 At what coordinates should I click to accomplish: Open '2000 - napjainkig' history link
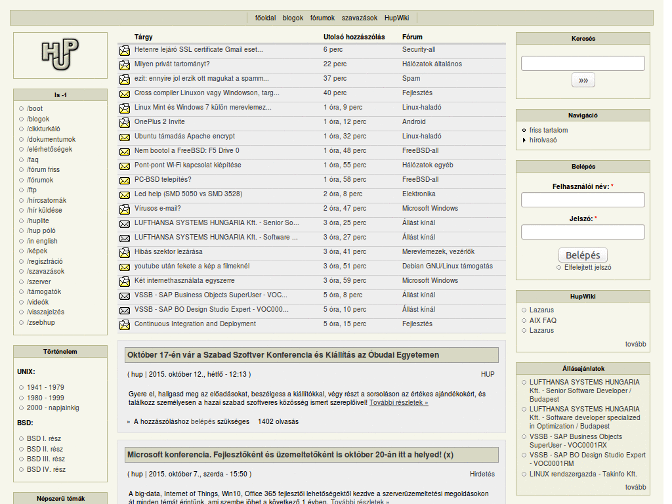coord(52,408)
